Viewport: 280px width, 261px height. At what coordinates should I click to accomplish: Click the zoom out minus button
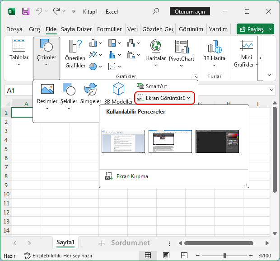(198, 256)
